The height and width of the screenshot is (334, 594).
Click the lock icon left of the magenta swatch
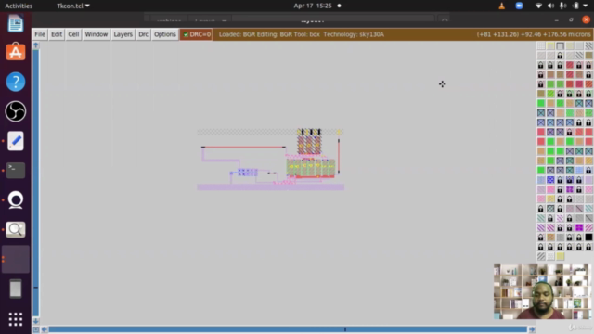569,227
